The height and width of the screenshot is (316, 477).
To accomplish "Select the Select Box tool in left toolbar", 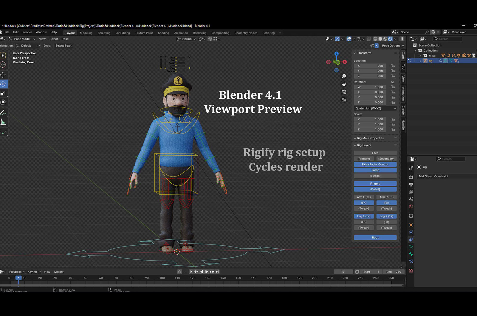I will (3, 55).
